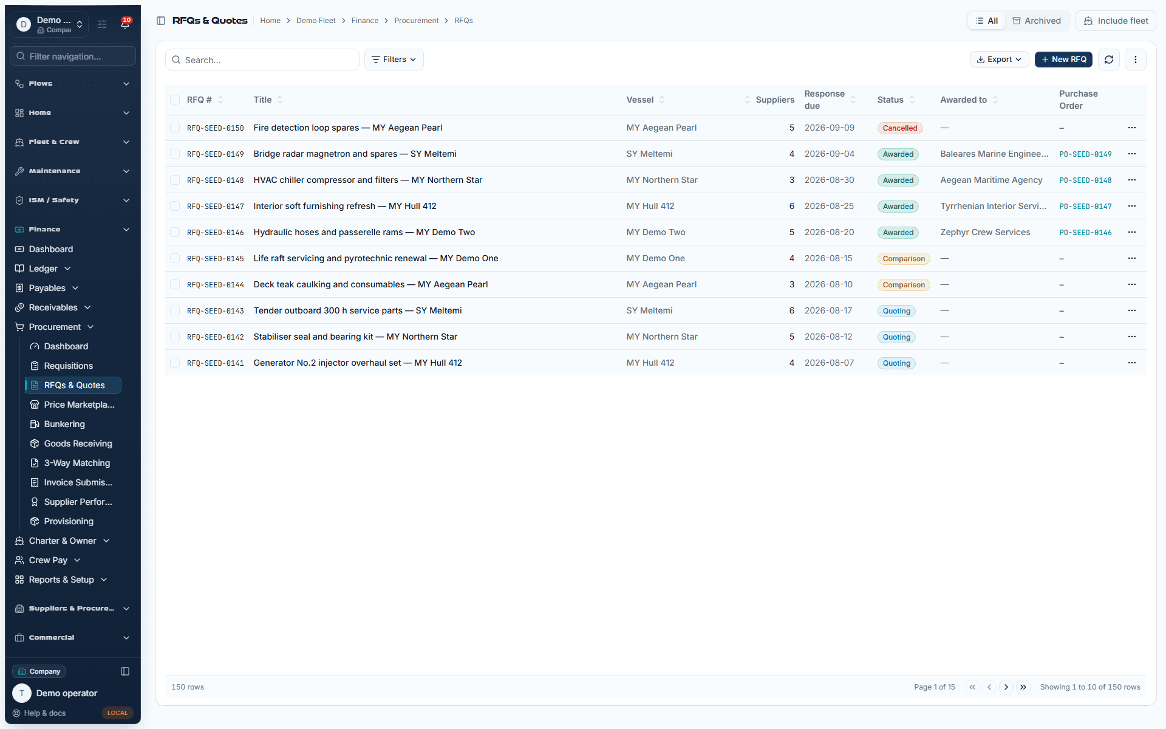Image resolution: width=1166 pixels, height=729 pixels.
Task: Go to Demo Fleet breadcrumb
Action: (316, 21)
